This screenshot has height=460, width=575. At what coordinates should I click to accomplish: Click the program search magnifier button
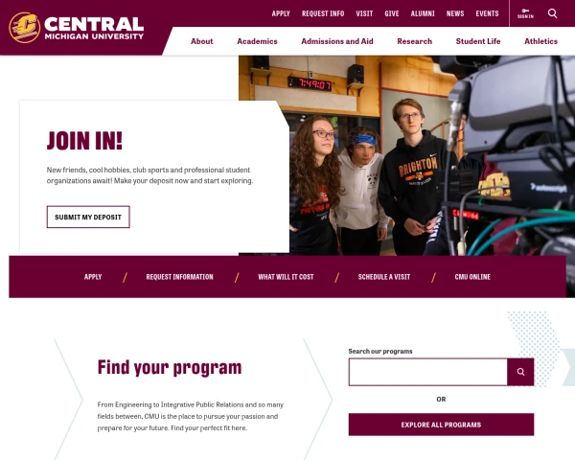click(x=520, y=372)
